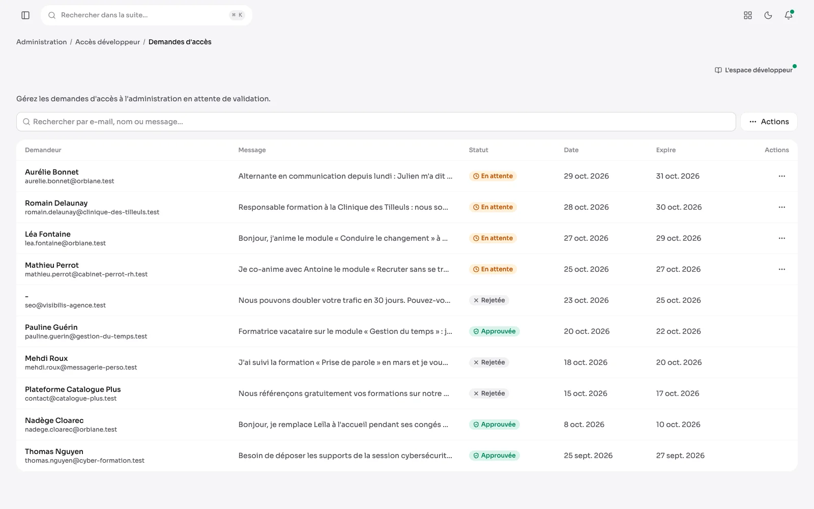Image resolution: width=814 pixels, height=509 pixels.
Task: Click Plateforme Catalogue Plus's Rejetée badge
Action: click(x=489, y=393)
